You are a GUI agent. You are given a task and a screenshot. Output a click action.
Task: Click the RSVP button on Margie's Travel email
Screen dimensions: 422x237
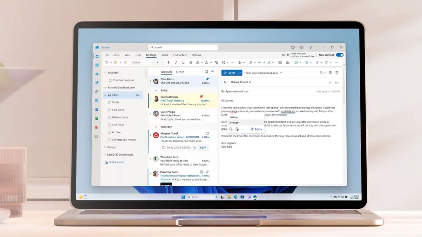click(x=203, y=147)
